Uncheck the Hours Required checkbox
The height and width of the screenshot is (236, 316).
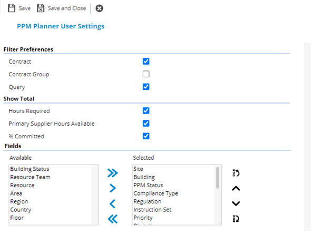(x=146, y=111)
